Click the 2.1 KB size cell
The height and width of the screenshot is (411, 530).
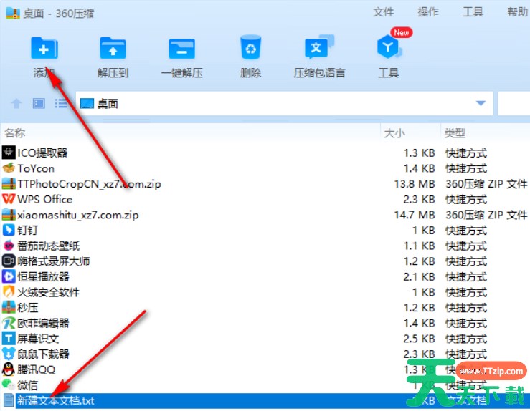pyautogui.click(x=419, y=276)
